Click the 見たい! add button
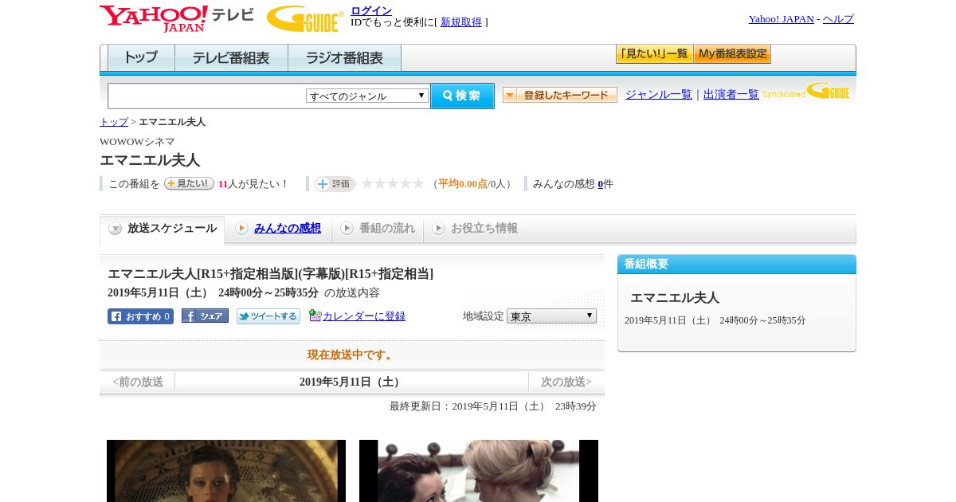Screen dimensions: 956x502 [x=189, y=183]
